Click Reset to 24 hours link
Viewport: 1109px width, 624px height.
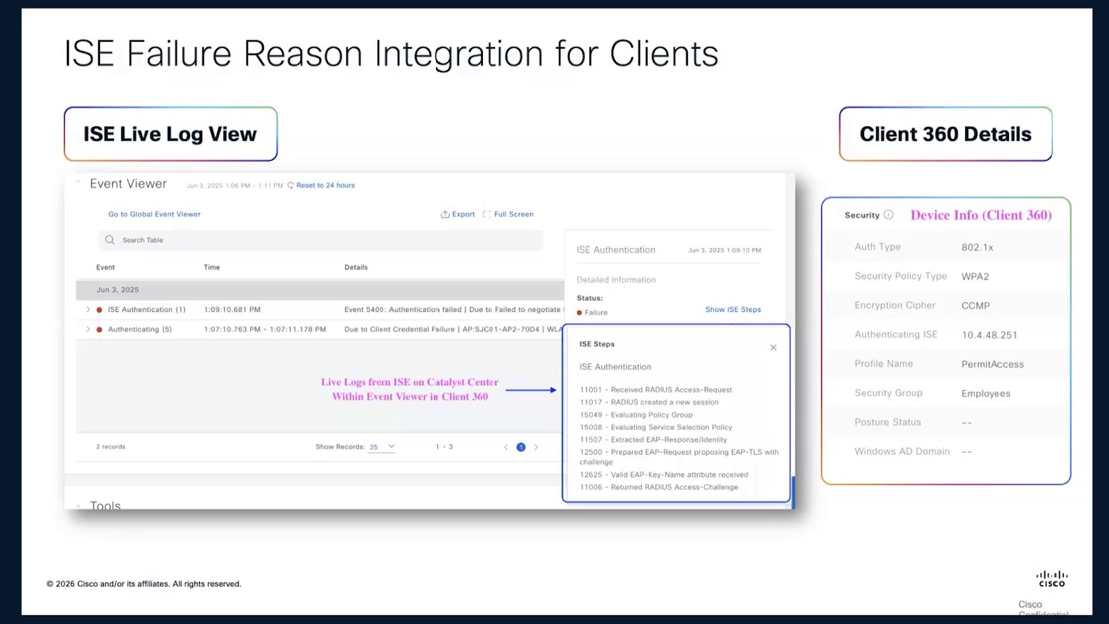pyautogui.click(x=325, y=185)
